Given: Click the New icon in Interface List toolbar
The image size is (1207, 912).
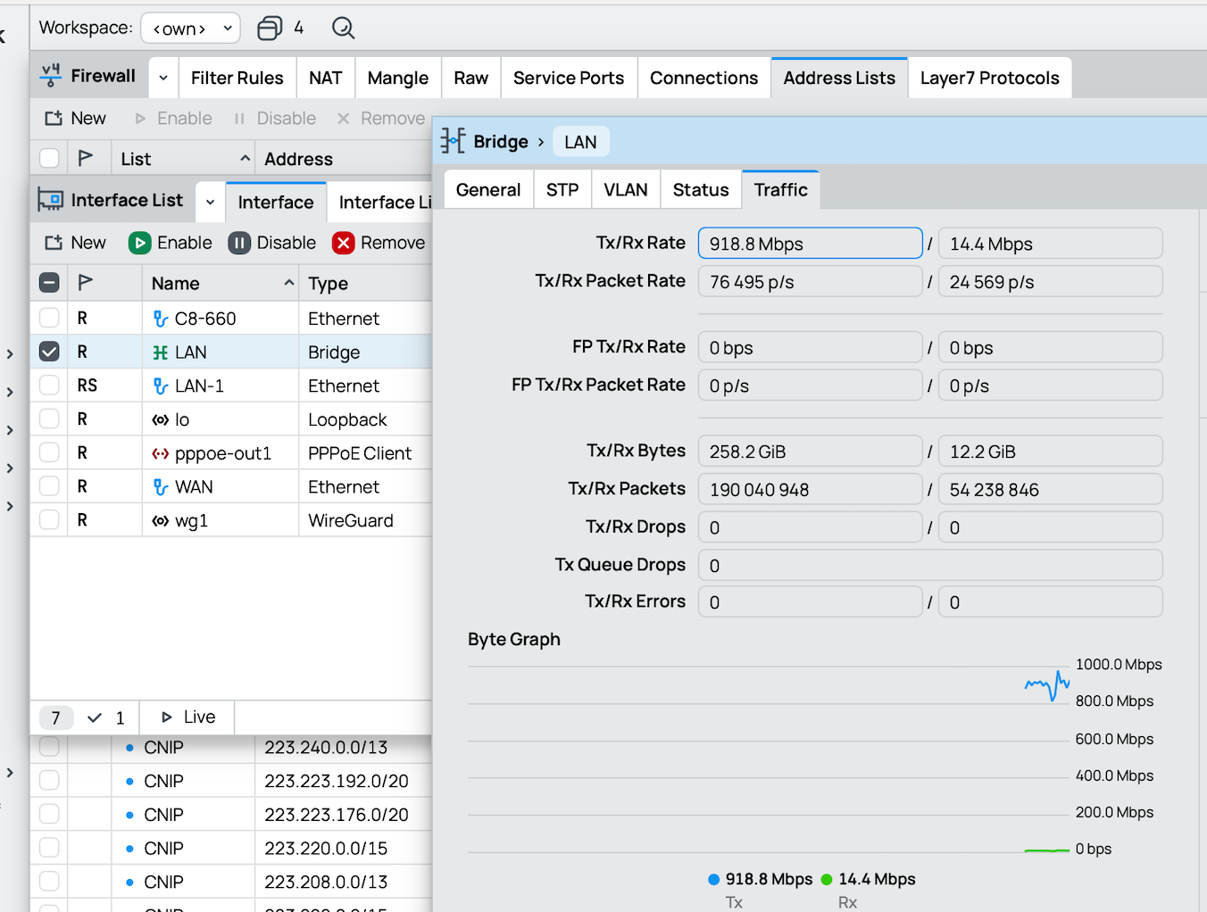Looking at the screenshot, I should click(54, 243).
